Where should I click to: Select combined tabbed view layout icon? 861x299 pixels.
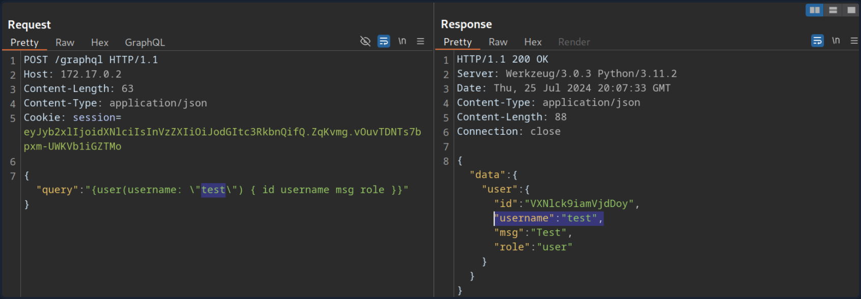[851, 10]
